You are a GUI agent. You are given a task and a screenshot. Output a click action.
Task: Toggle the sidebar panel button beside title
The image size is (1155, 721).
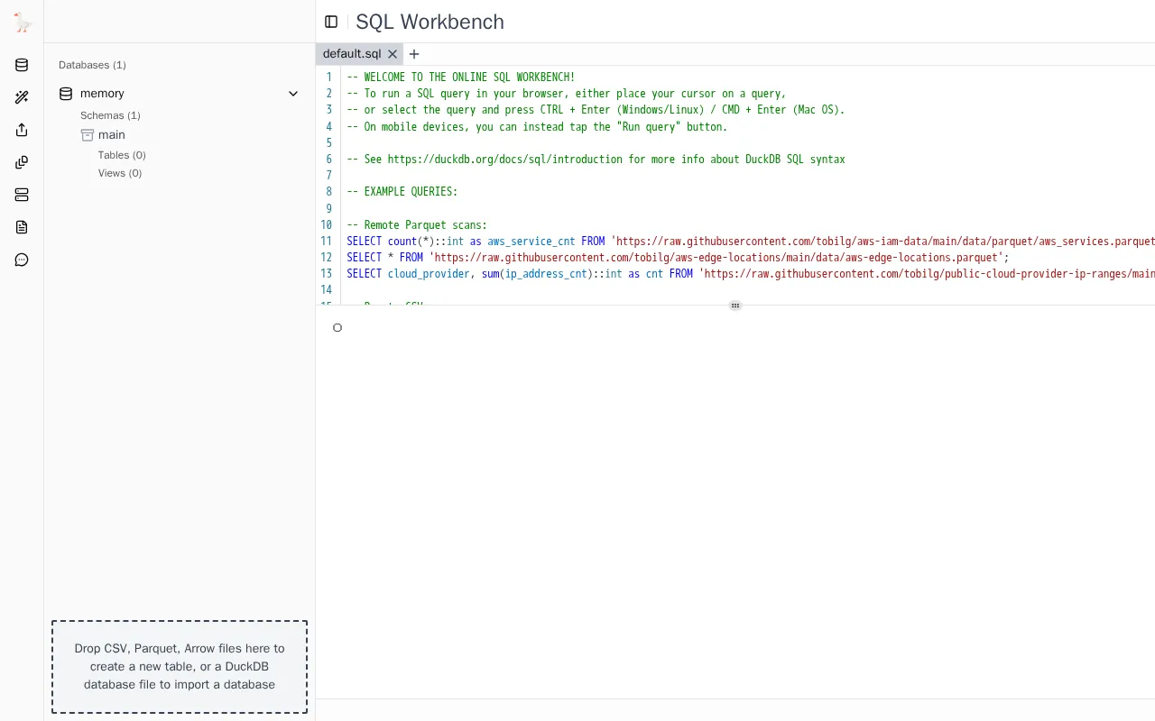(331, 22)
